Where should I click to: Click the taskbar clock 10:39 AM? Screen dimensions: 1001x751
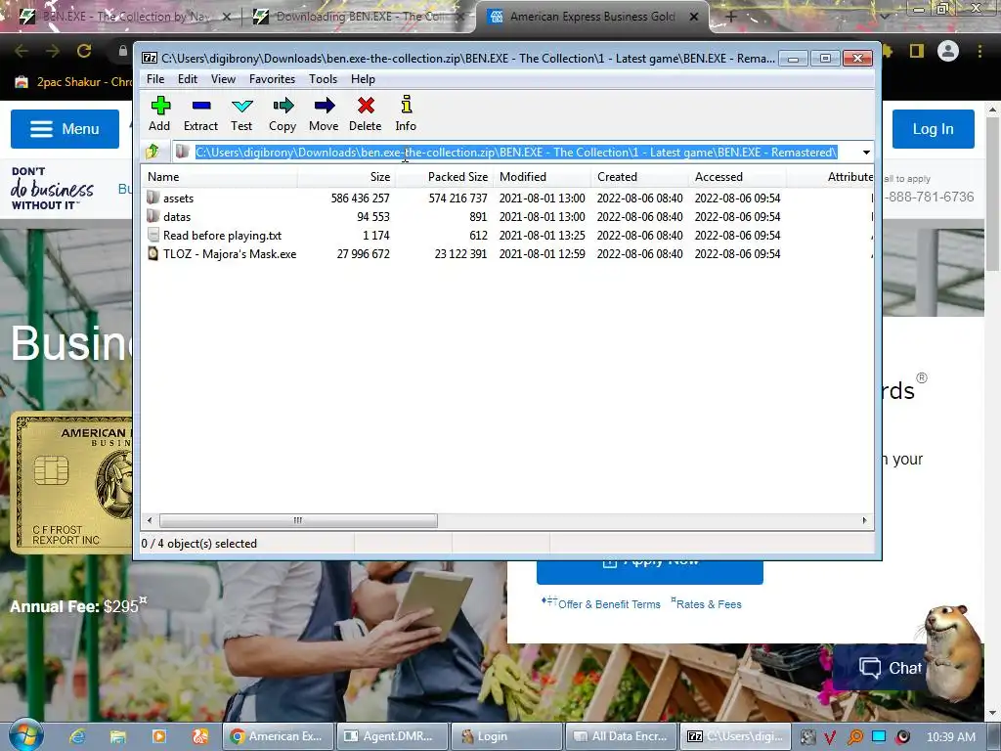pyautogui.click(x=950, y=736)
